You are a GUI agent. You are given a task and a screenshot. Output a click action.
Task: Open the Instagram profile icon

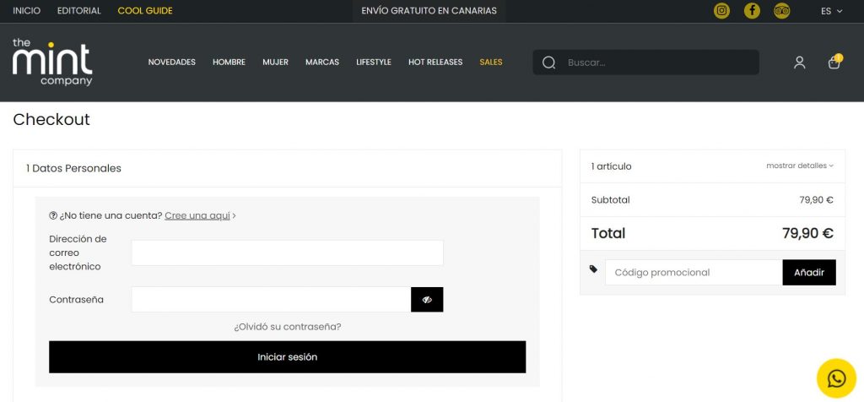(x=721, y=11)
